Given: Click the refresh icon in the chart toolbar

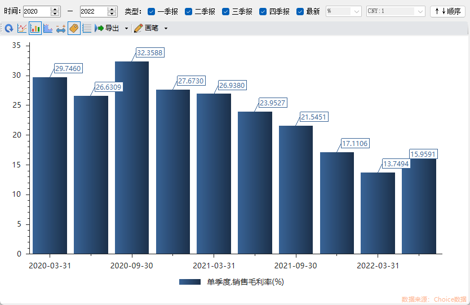Looking at the screenshot, I should point(8,28).
